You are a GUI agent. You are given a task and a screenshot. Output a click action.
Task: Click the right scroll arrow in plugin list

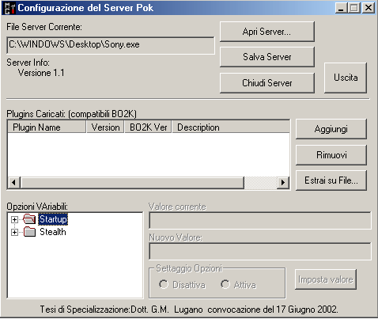[x=283, y=183]
